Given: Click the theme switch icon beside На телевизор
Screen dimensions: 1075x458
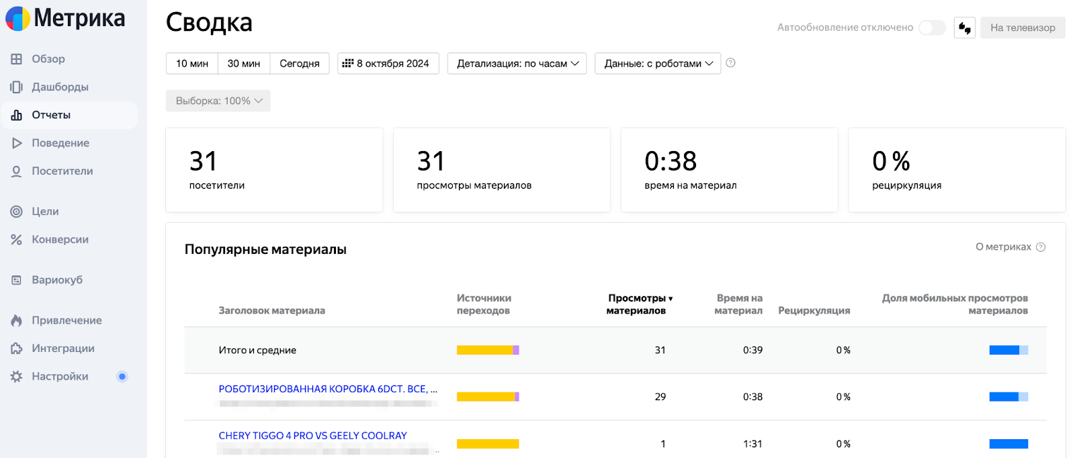Looking at the screenshot, I should point(965,28).
